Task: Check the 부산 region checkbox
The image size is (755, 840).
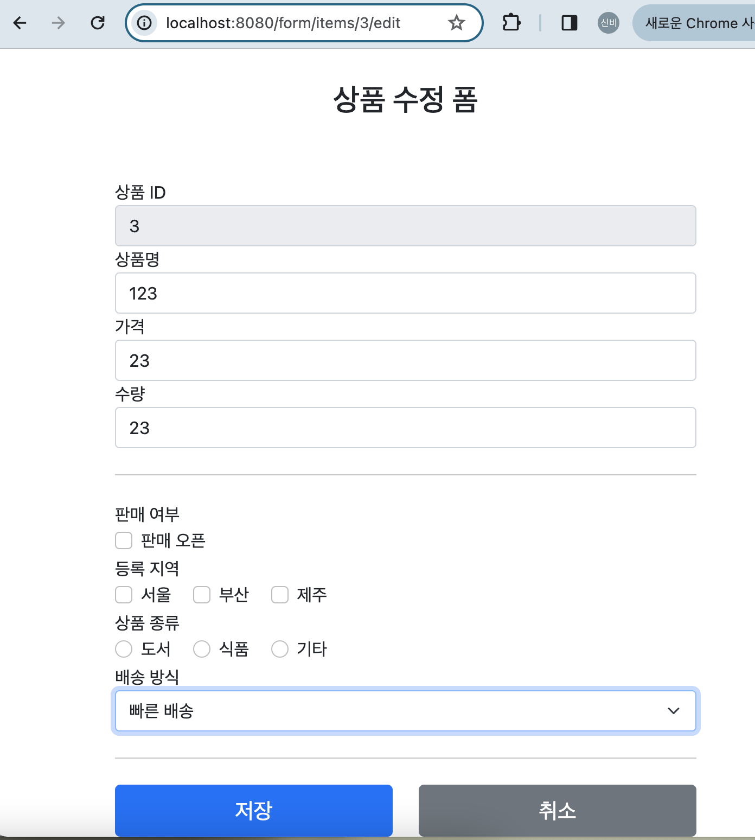Action: [202, 595]
